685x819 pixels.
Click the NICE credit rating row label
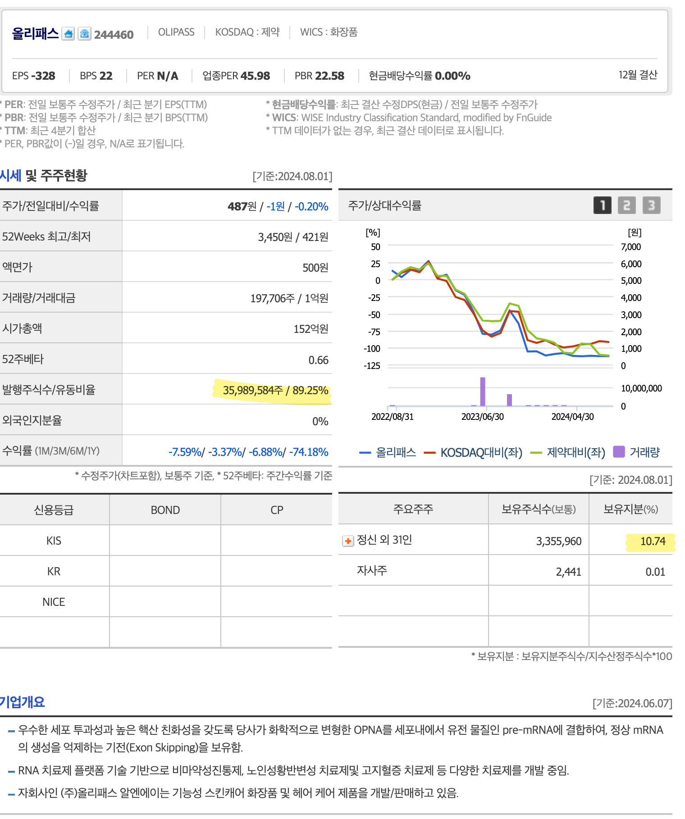[x=54, y=602]
